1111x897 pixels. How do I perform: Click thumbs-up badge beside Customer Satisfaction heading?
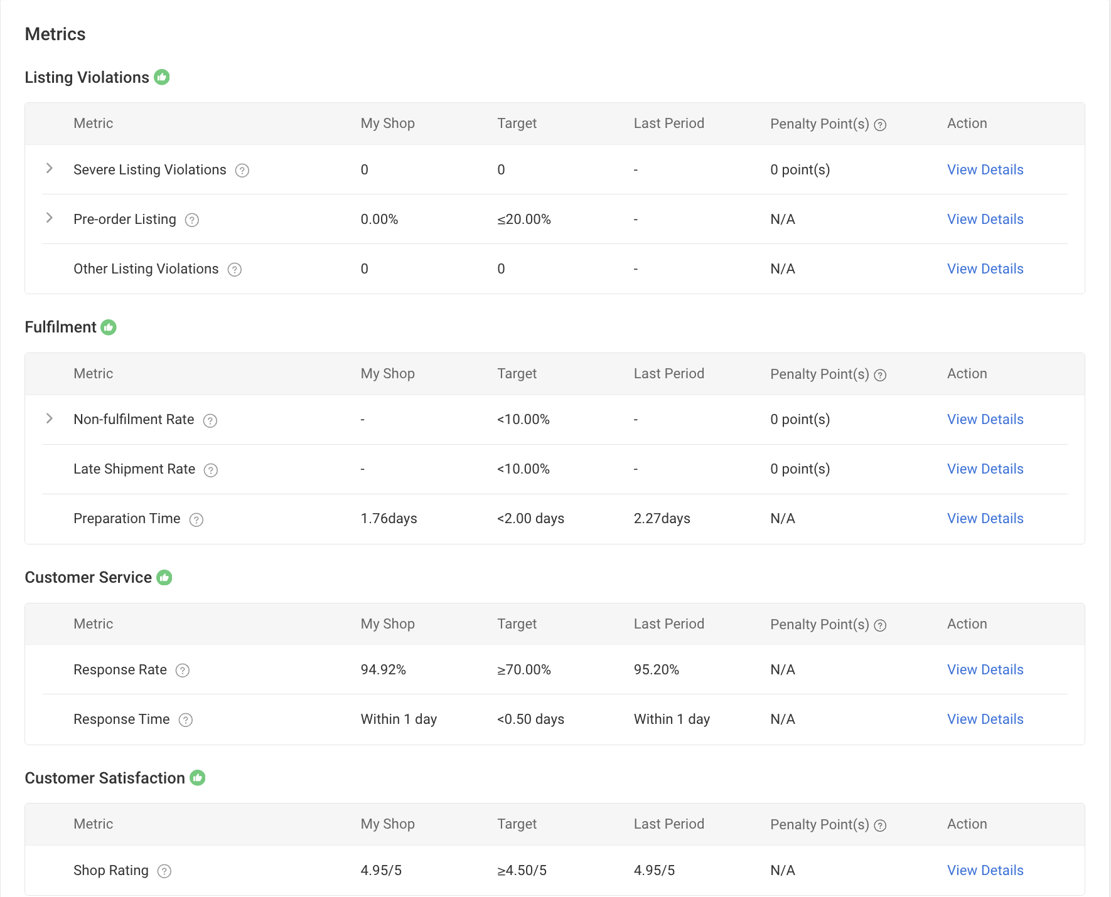(198, 778)
